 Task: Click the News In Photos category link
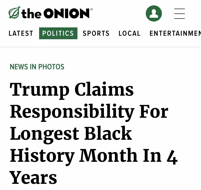click(37, 67)
